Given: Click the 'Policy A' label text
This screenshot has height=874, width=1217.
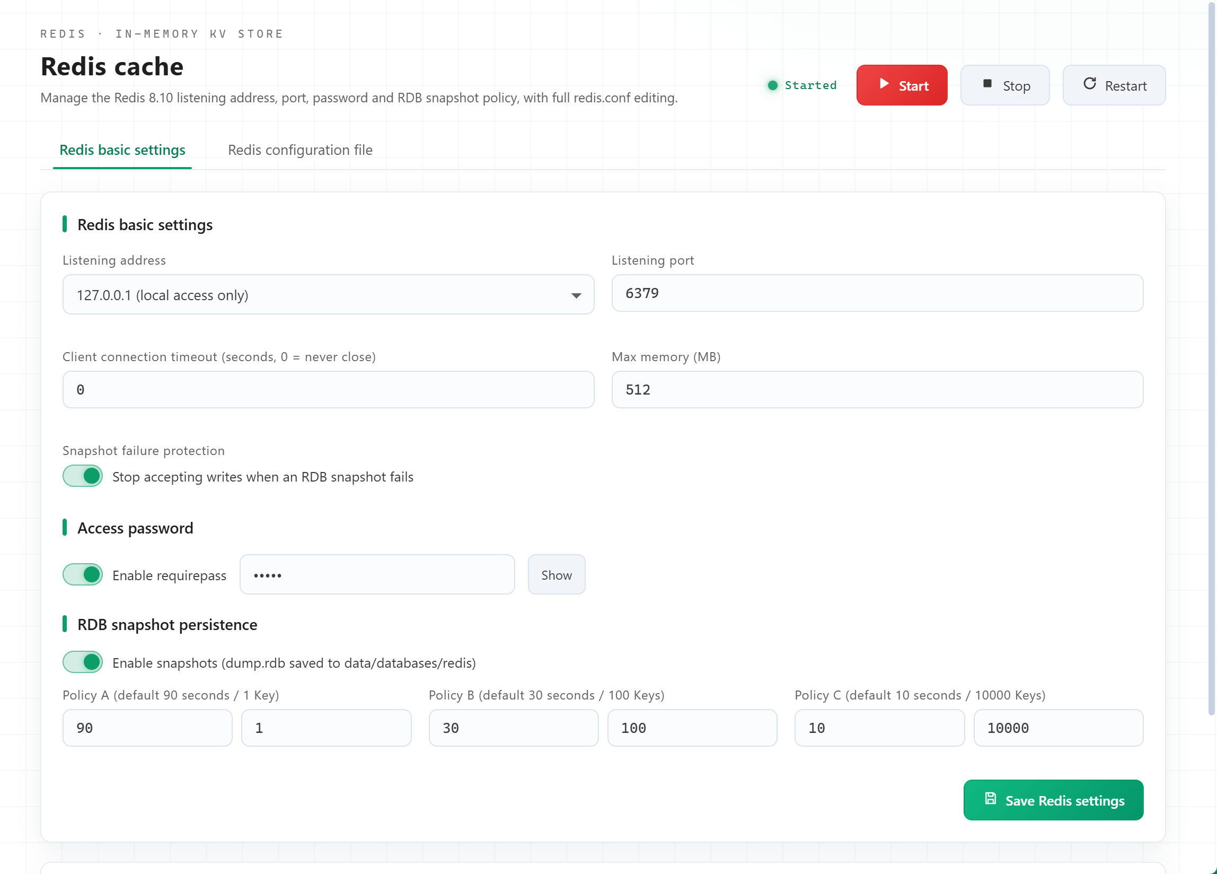Looking at the screenshot, I should pos(171,695).
